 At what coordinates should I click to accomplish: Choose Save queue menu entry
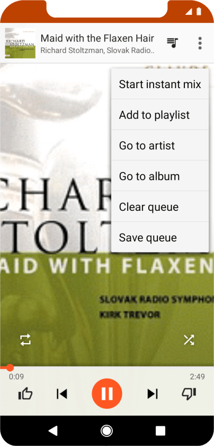pos(160,237)
